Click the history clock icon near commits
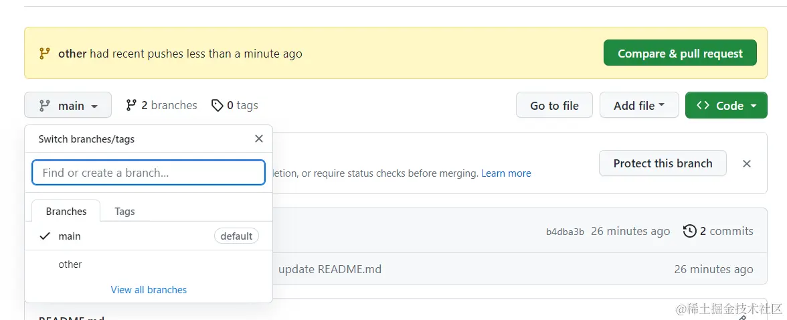Viewport: 787px width, 320px height. (x=689, y=231)
